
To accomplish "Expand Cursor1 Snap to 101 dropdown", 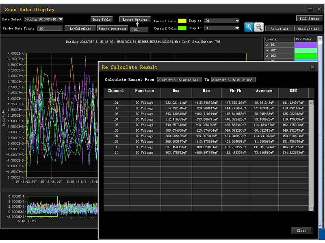I will [x=237, y=21].
